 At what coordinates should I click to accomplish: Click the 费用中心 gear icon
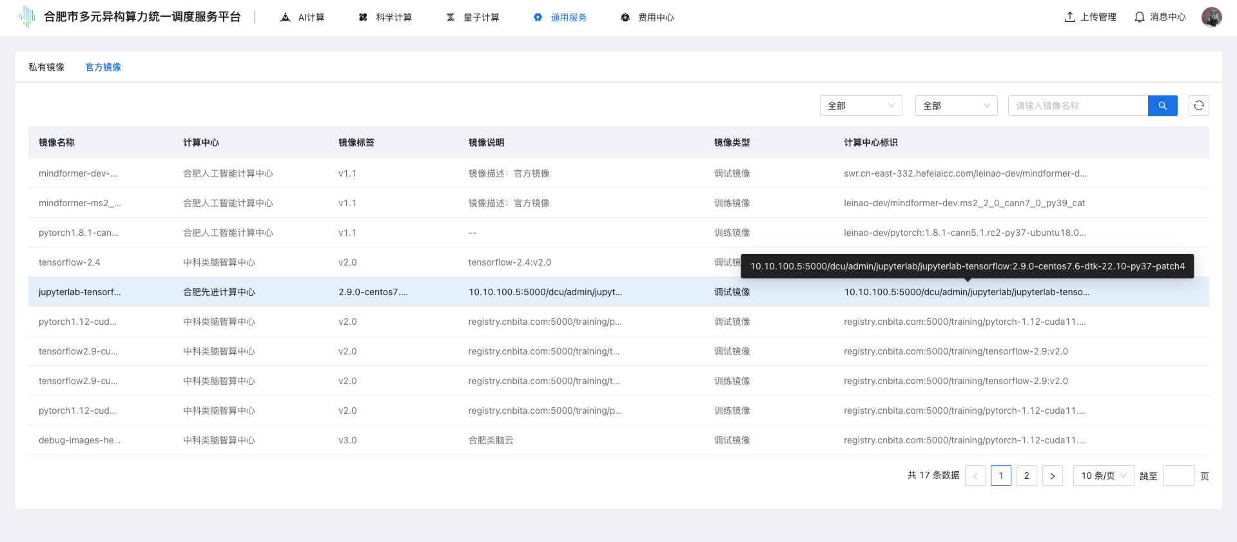(x=625, y=17)
